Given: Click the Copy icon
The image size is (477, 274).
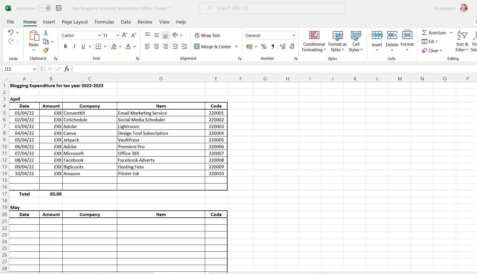Looking at the screenshot, I should [x=46, y=41].
